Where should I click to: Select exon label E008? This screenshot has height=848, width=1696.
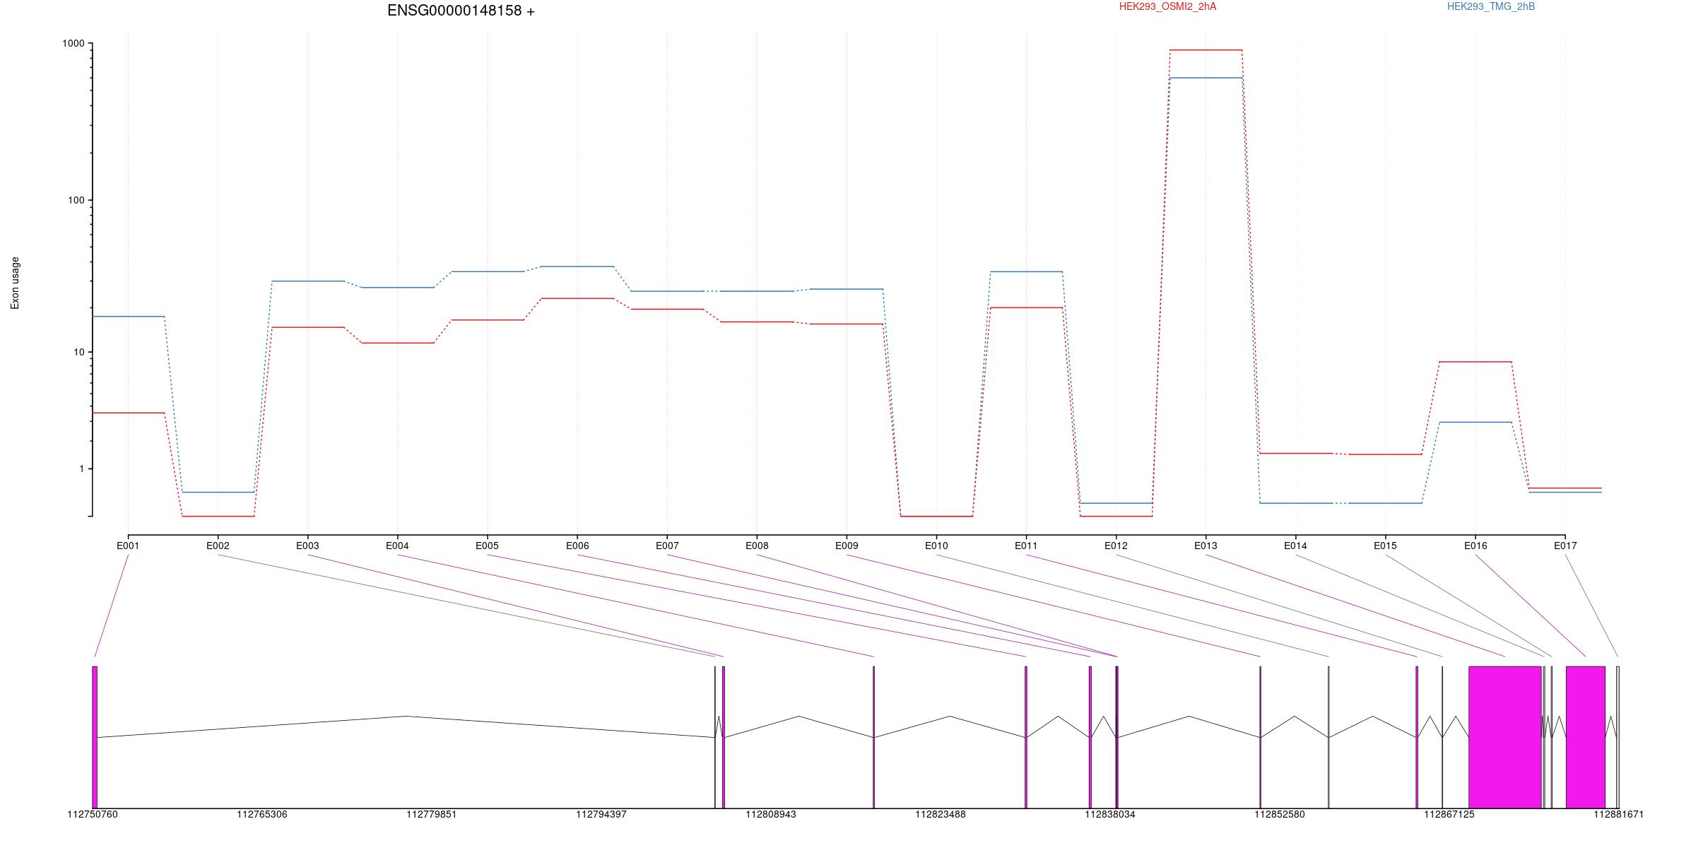click(x=757, y=546)
